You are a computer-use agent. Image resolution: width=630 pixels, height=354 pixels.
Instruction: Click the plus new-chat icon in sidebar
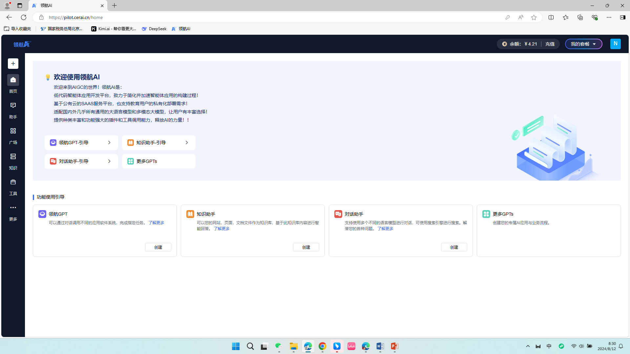pos(13,64)
